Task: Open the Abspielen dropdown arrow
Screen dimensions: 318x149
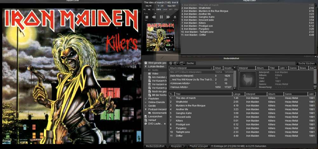Action: click(x=184, y=146)
